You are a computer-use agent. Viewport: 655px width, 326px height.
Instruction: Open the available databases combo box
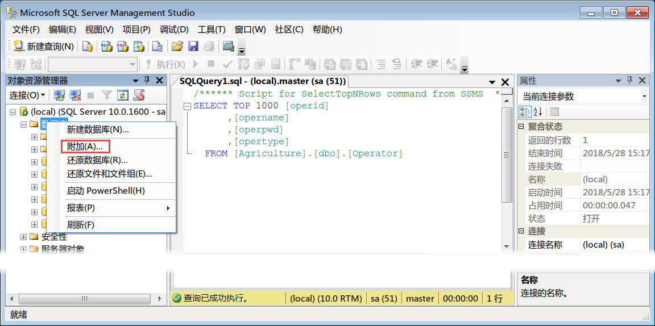pyautogui.click(x=93, y=64)
